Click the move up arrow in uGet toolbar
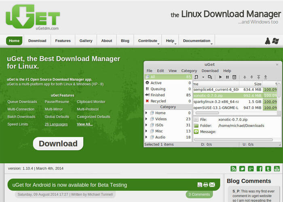283x202 pixels. coord(245,77)
